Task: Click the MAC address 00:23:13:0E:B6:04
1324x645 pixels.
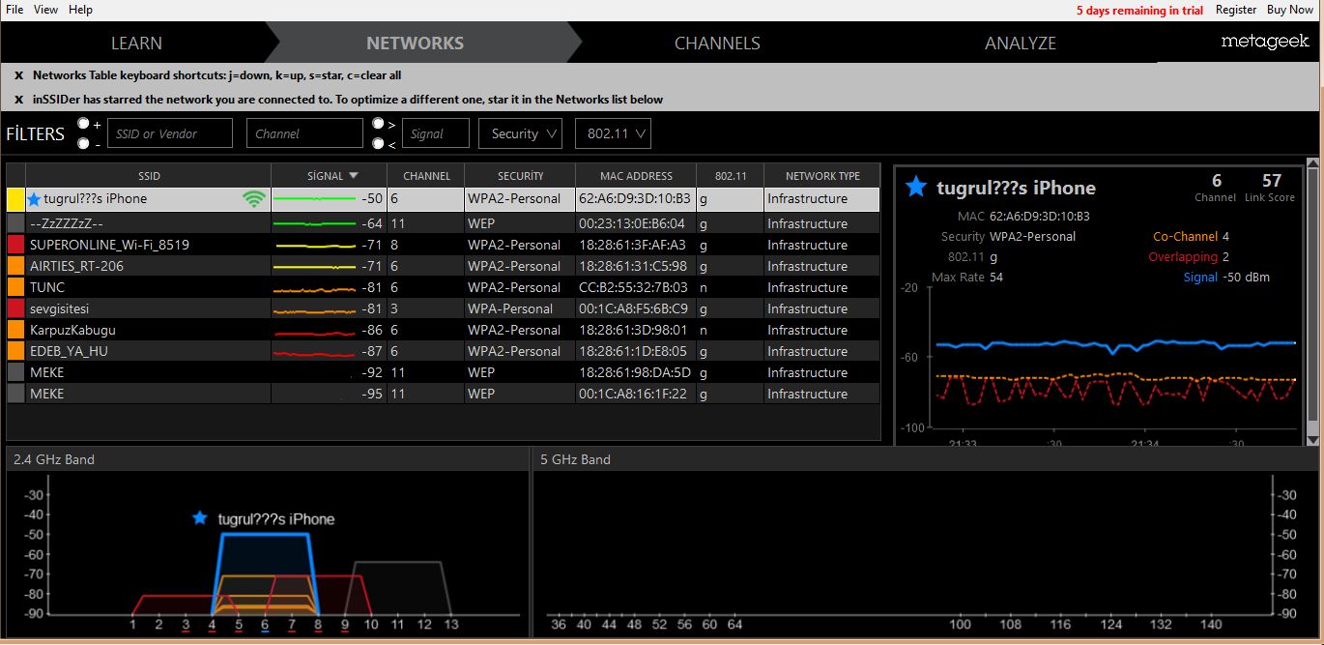Action: pyautogui.click(x=632, y=223)
